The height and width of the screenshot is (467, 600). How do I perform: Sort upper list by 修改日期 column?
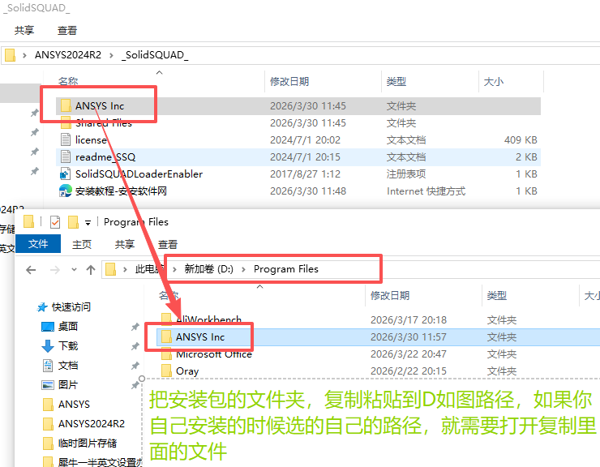point(289,82)
